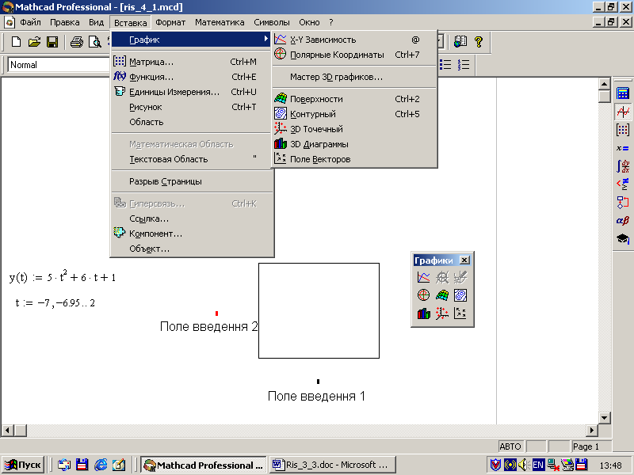Insert vector field plot from Графики palette

(x=460, y=313)
